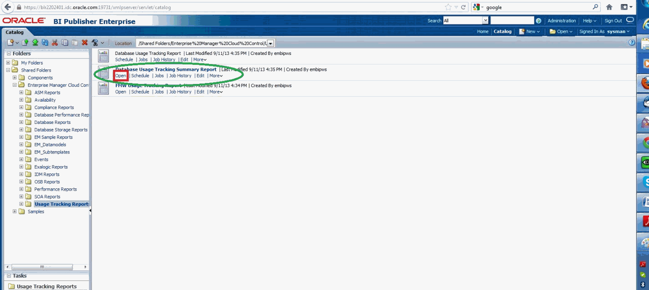The width and height of the screenshot is (649, 290).
Task: Click Schedule under Database Usage Tracking Summary Report
Action: pyautogui.click(x=140, y=76)
